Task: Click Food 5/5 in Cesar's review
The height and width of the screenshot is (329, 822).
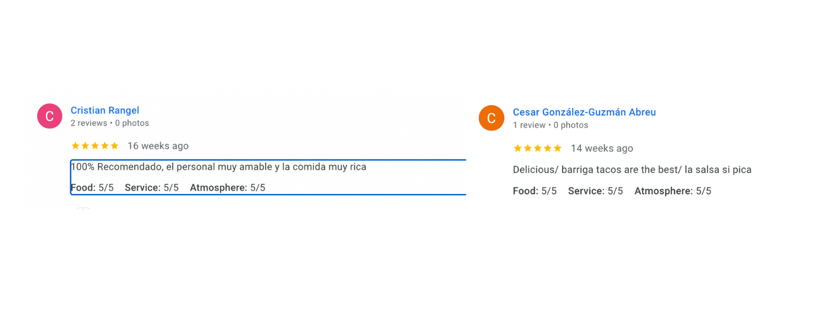Action: pos(534,191)
